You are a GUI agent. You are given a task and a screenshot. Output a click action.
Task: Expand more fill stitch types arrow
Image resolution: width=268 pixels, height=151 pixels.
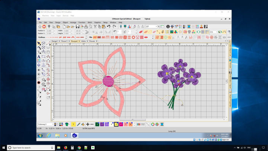tap(153, 37)
